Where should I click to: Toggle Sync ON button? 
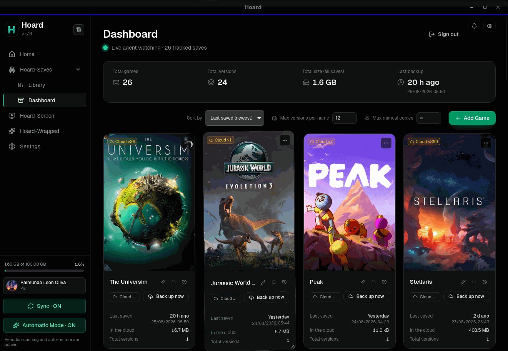click(x=44, y=306)
